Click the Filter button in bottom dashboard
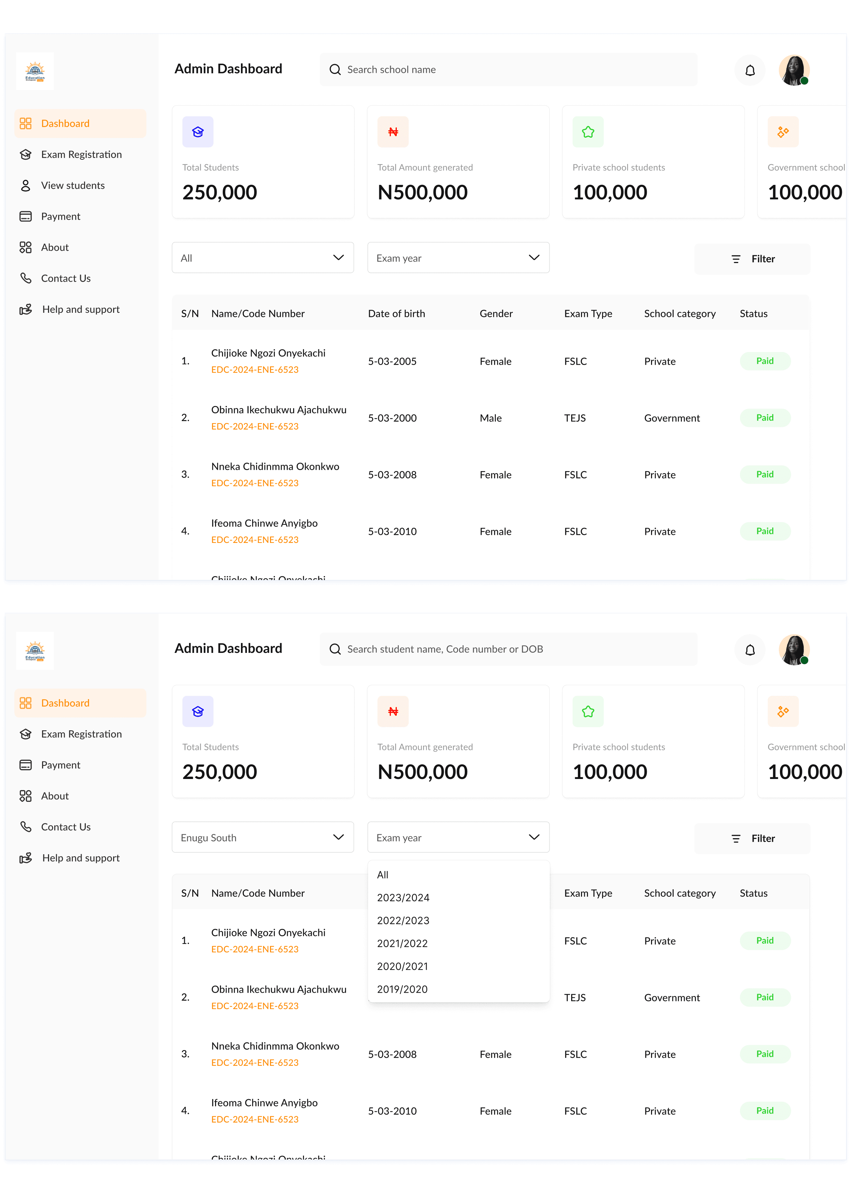Viewport: 851px width, 1193px height. click(752, 839)
